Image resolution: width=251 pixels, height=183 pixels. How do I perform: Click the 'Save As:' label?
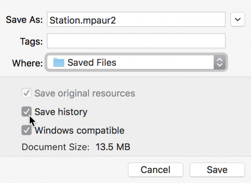[24, 20]
